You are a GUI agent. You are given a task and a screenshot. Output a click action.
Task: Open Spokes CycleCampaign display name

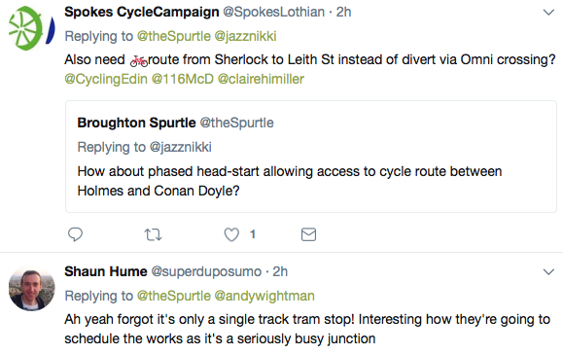click(x=142, y=13)
